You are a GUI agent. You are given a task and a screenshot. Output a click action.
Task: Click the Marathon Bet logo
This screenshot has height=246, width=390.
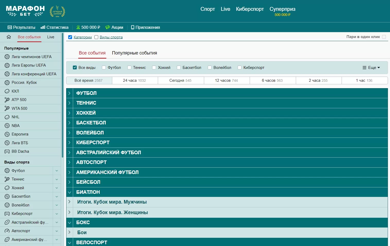(25, 11)
